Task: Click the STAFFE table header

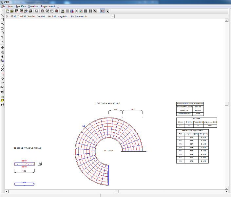Action: tap(197, 119)
